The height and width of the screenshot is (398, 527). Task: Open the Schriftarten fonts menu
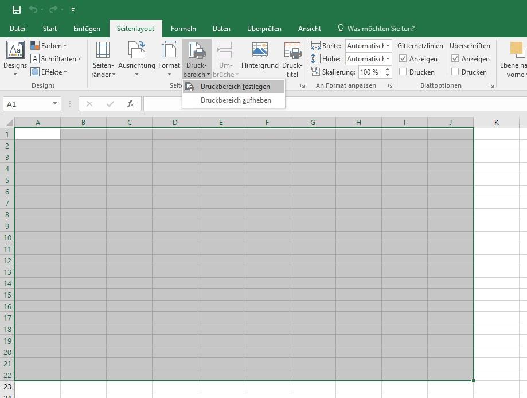pos(56,59)
